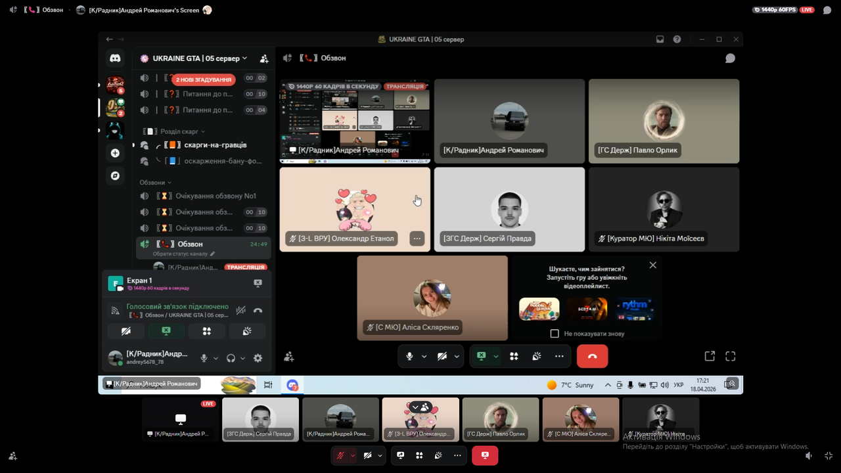The height and width of the screenshot is (473, 841).
Task: Open the Help question-mark icon in the title bar
Action: click(677, 39)
